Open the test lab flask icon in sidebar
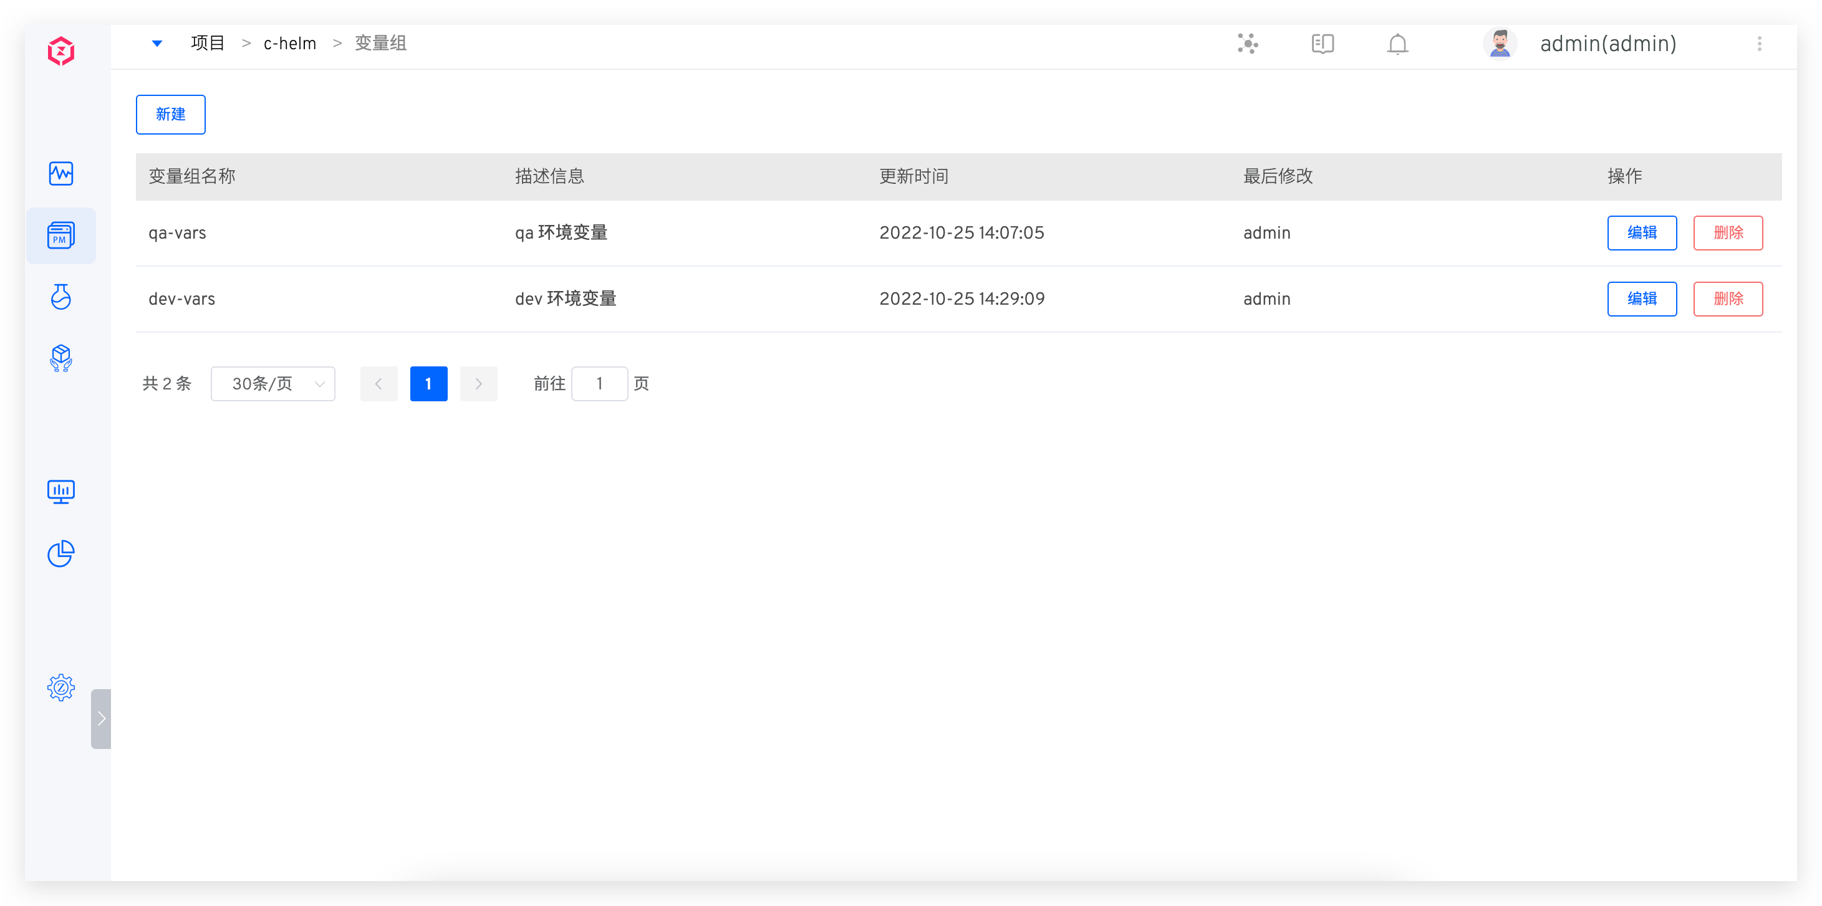The height and width of the screenshot is (906, 1822). [x=61, y=297]
